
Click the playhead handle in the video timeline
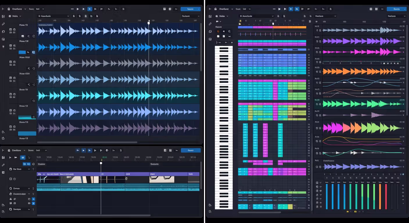click(101, 163)
